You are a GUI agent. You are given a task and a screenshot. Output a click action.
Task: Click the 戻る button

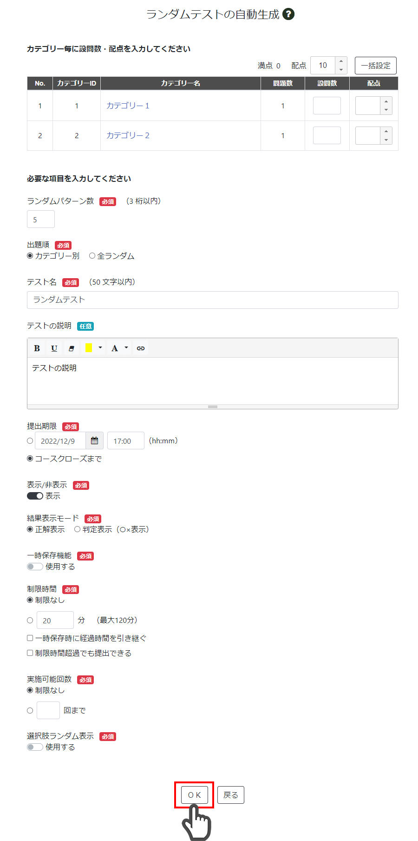click(231, 795)
